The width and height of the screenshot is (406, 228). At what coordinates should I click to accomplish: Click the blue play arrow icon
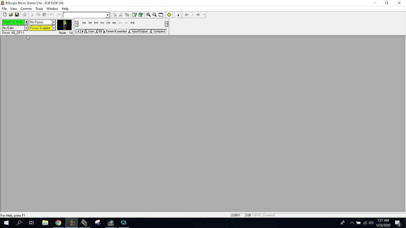(x=178, y=15)
